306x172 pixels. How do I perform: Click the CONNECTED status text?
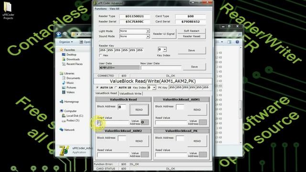(x=106, y=75)
